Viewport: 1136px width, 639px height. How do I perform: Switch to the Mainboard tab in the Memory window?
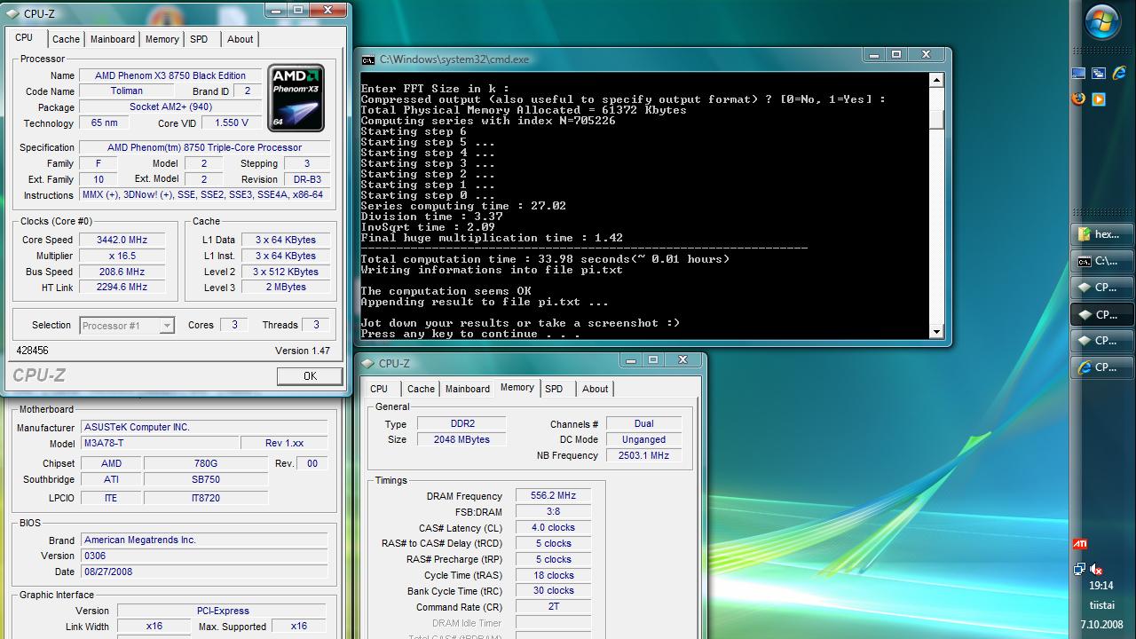[x=468, y=389]
